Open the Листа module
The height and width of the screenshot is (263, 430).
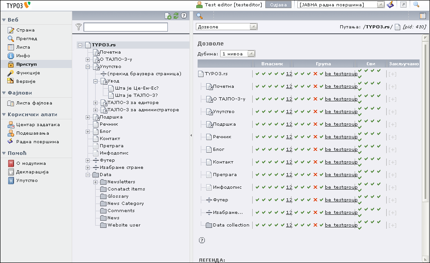(23, 47)
